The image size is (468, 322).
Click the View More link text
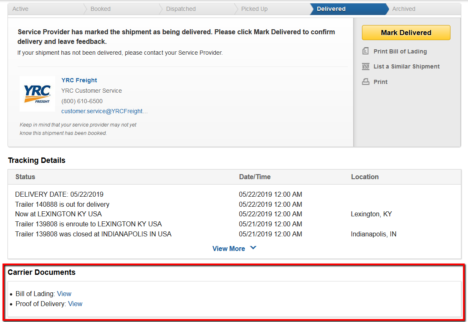coord(228,248)
